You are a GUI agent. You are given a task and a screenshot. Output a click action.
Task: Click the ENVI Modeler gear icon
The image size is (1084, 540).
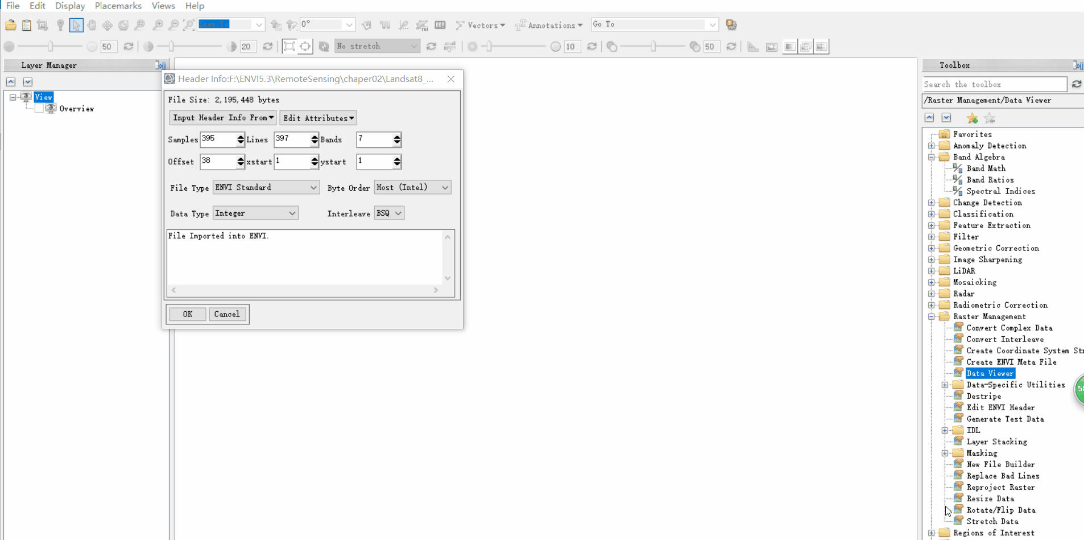731,25
